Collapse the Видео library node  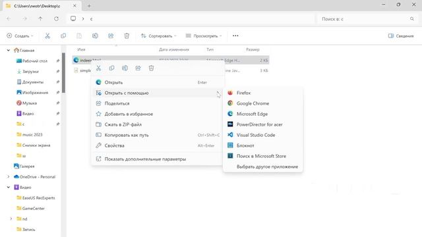coord(9,187)
